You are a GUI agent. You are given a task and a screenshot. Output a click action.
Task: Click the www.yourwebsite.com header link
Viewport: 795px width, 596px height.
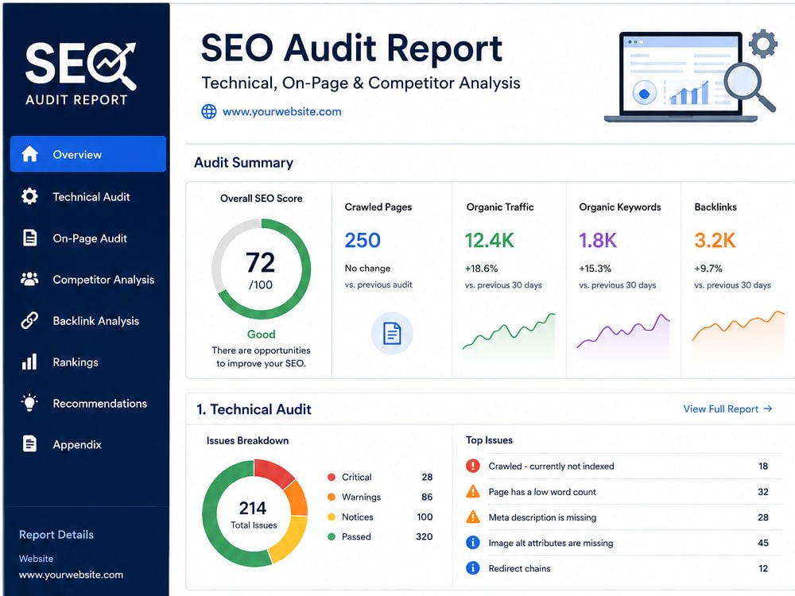pyautogui.click(x=282, y=111)
